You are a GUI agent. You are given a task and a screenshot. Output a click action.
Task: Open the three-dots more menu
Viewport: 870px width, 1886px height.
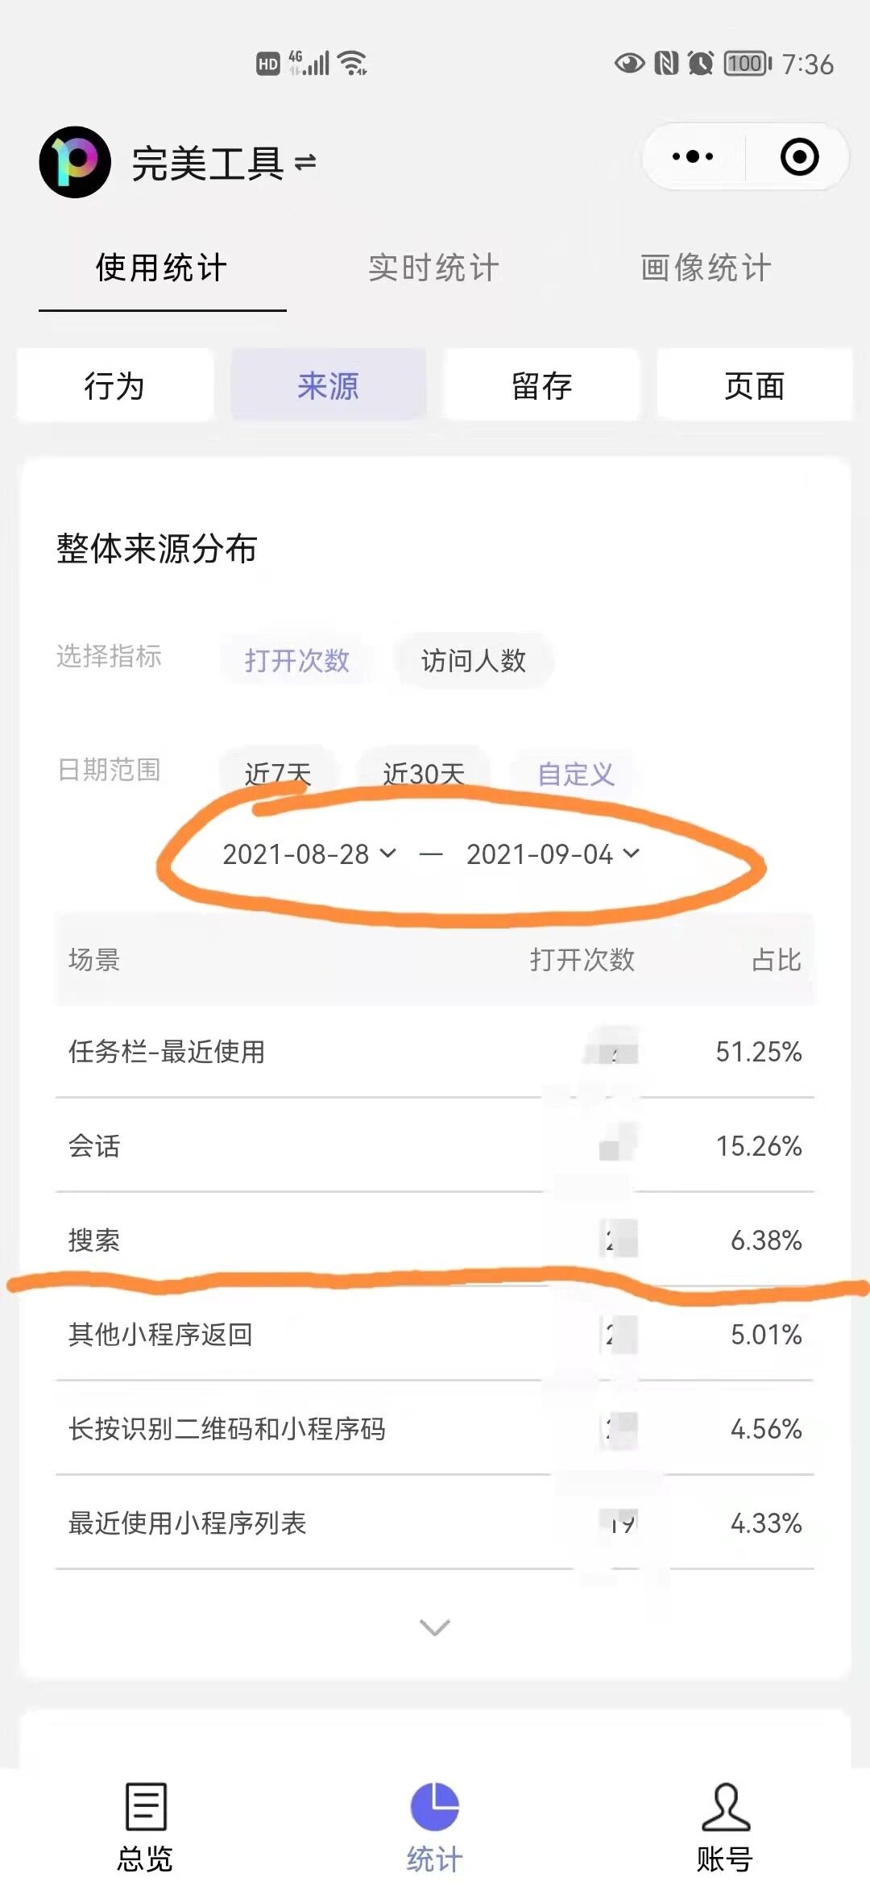click(x=693, y=156)
